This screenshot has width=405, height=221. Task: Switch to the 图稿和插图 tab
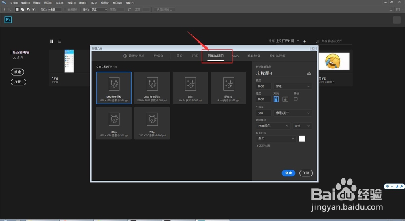pos(215,56)
